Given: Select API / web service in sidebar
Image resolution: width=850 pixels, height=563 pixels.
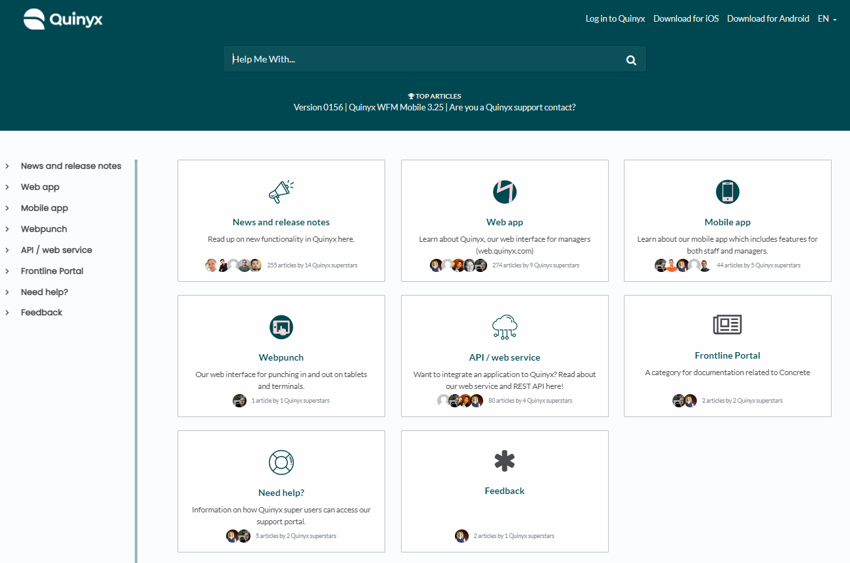Looking at the screenshot, I should (57, 250).
